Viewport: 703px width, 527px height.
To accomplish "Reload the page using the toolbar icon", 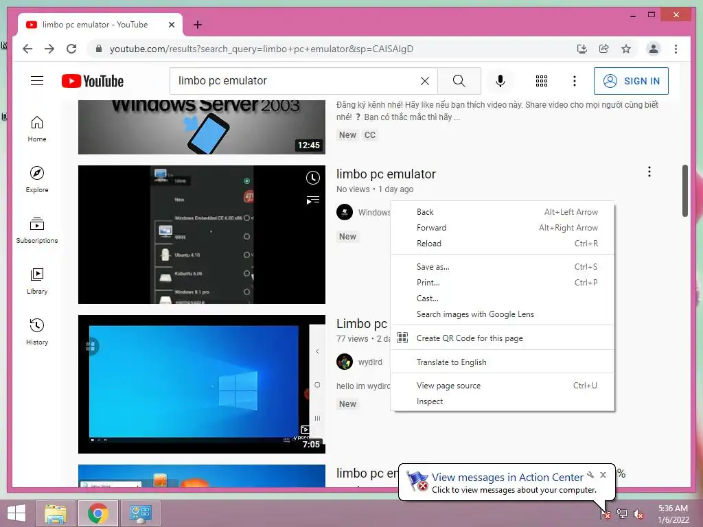I will tap(71, 49).
